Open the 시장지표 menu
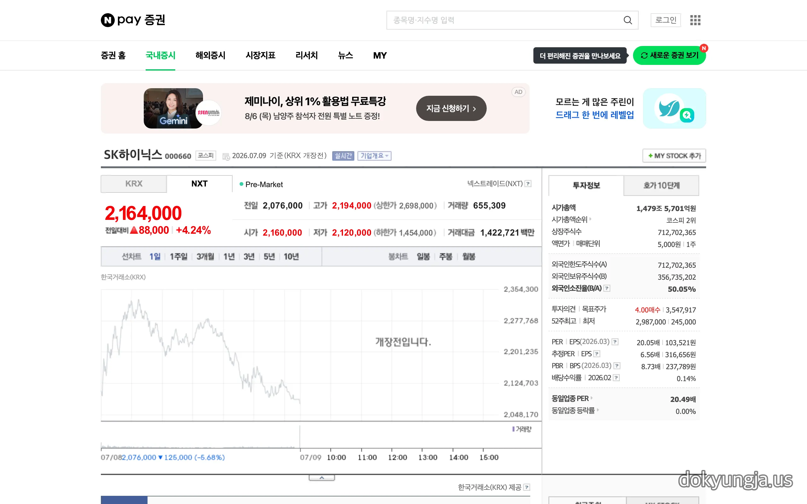807x504 pixels. tap(260, 55)
